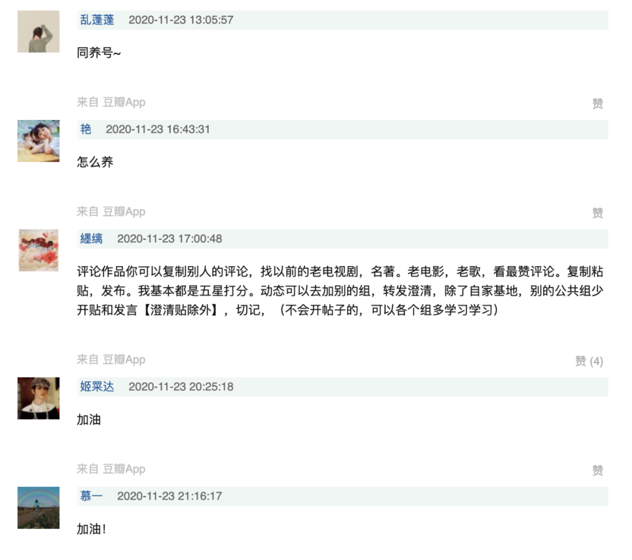Image resolution: width=632 pixels, height=560 pixels.
Task: Open 慕一's rainbow avatar
Action: [38, 507]
